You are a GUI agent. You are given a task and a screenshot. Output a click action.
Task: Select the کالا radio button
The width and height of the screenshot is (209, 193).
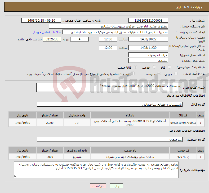click(x=169, y=67)
